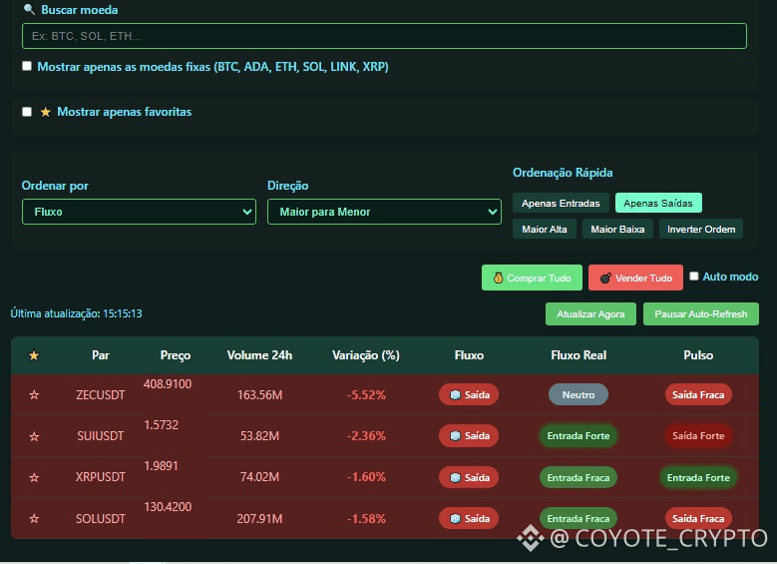Click Entrada Fraca badge in XRPUSDT row
The height and width of the screenshot is (564, 777).
point(579,477)
